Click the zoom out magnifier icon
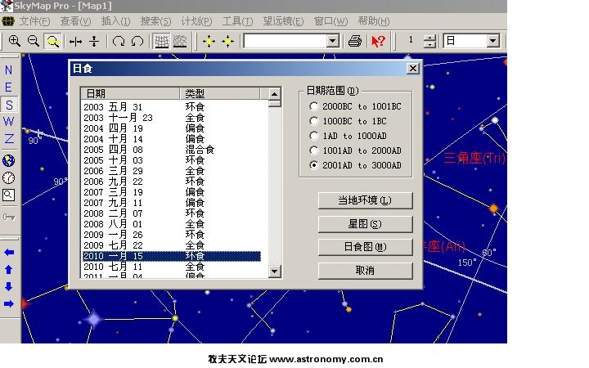The width and height of the screenshot is (589, 368). click(34, 41)
